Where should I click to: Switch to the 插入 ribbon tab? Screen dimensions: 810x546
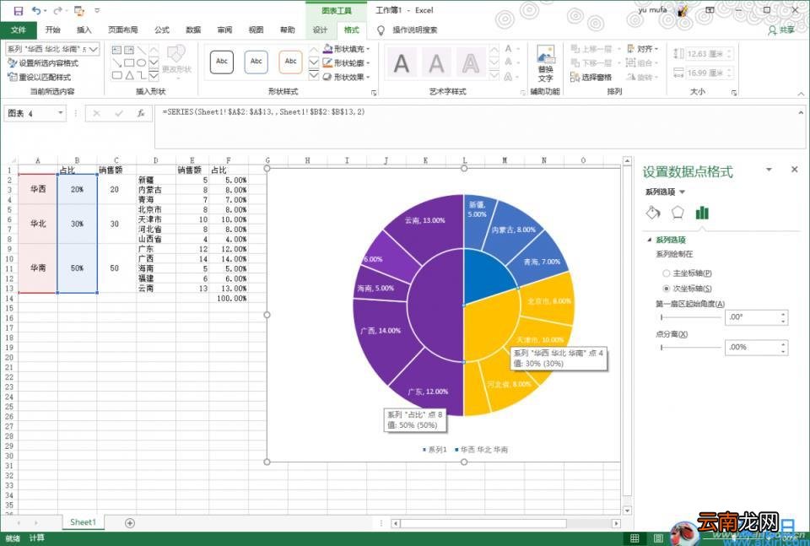[x=84, y=30]
